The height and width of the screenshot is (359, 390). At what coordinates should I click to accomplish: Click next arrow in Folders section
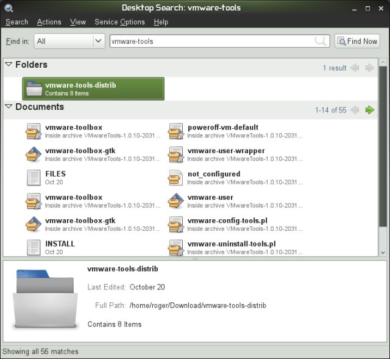370,68
